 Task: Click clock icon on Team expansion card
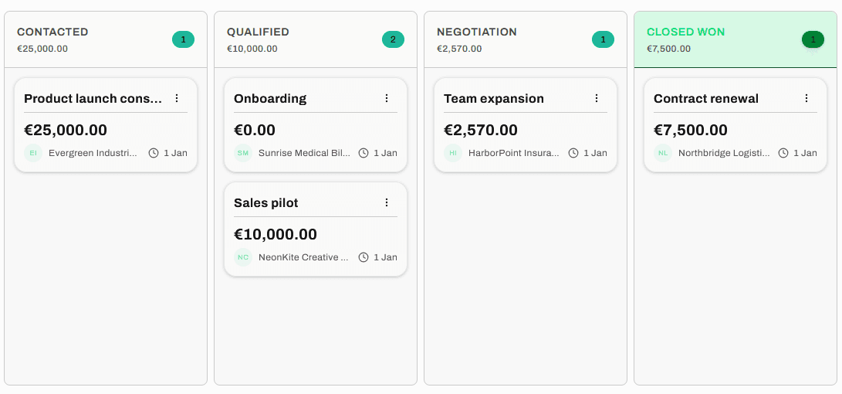(573, 153)
